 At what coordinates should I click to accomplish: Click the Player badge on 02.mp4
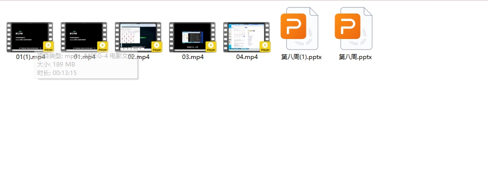point(156,46)
